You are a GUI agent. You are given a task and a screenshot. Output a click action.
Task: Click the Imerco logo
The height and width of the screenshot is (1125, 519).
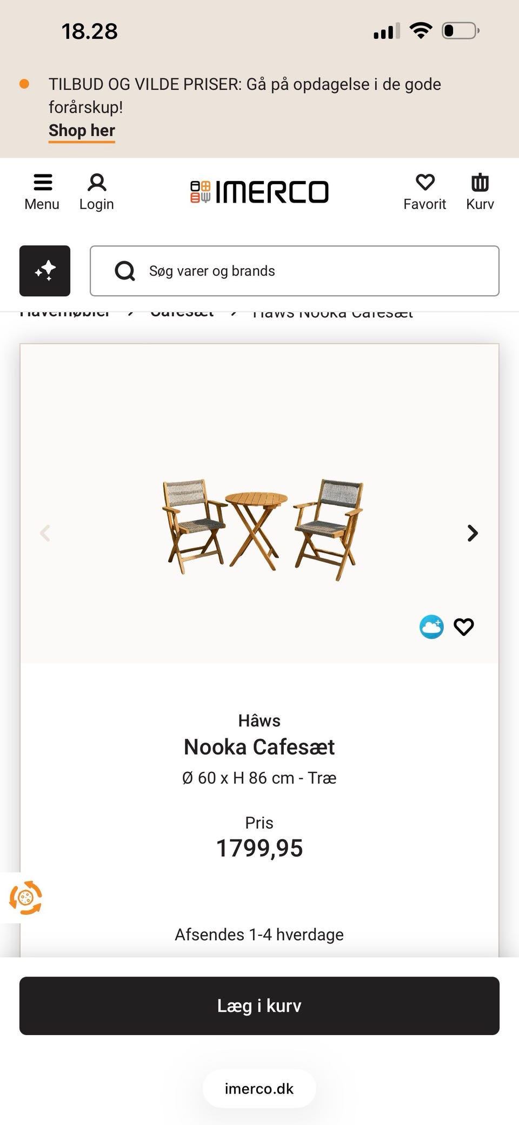pos(259,192)
